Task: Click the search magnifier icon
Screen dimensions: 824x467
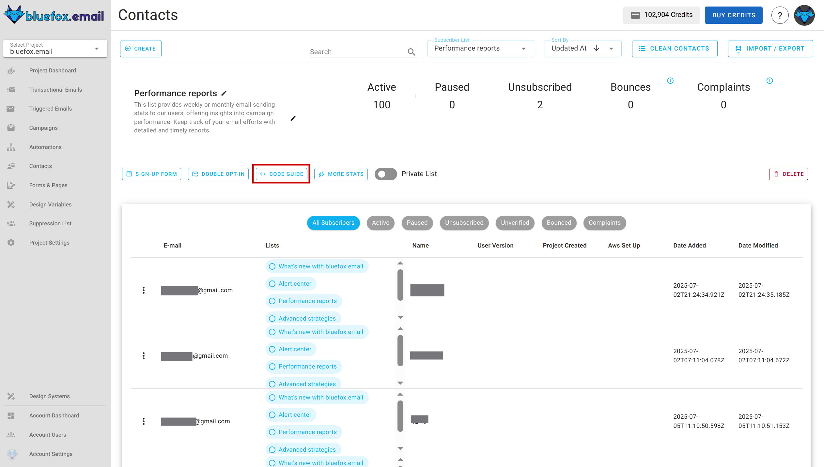Action: [411, 52]
